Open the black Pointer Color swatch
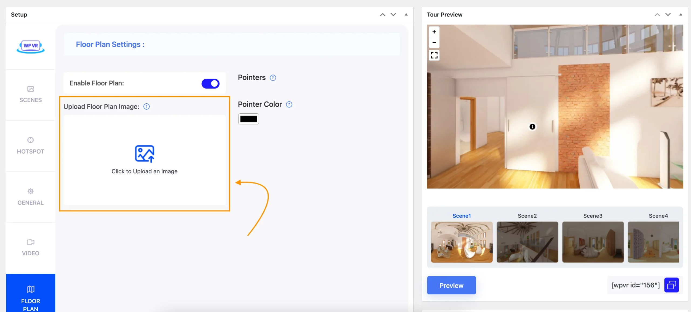 click(249, 119)
